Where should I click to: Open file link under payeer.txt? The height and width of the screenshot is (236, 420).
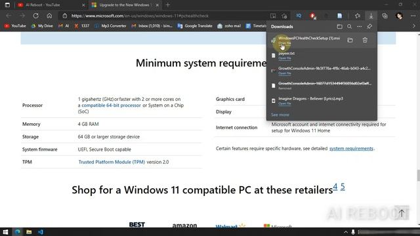(284, 58)
